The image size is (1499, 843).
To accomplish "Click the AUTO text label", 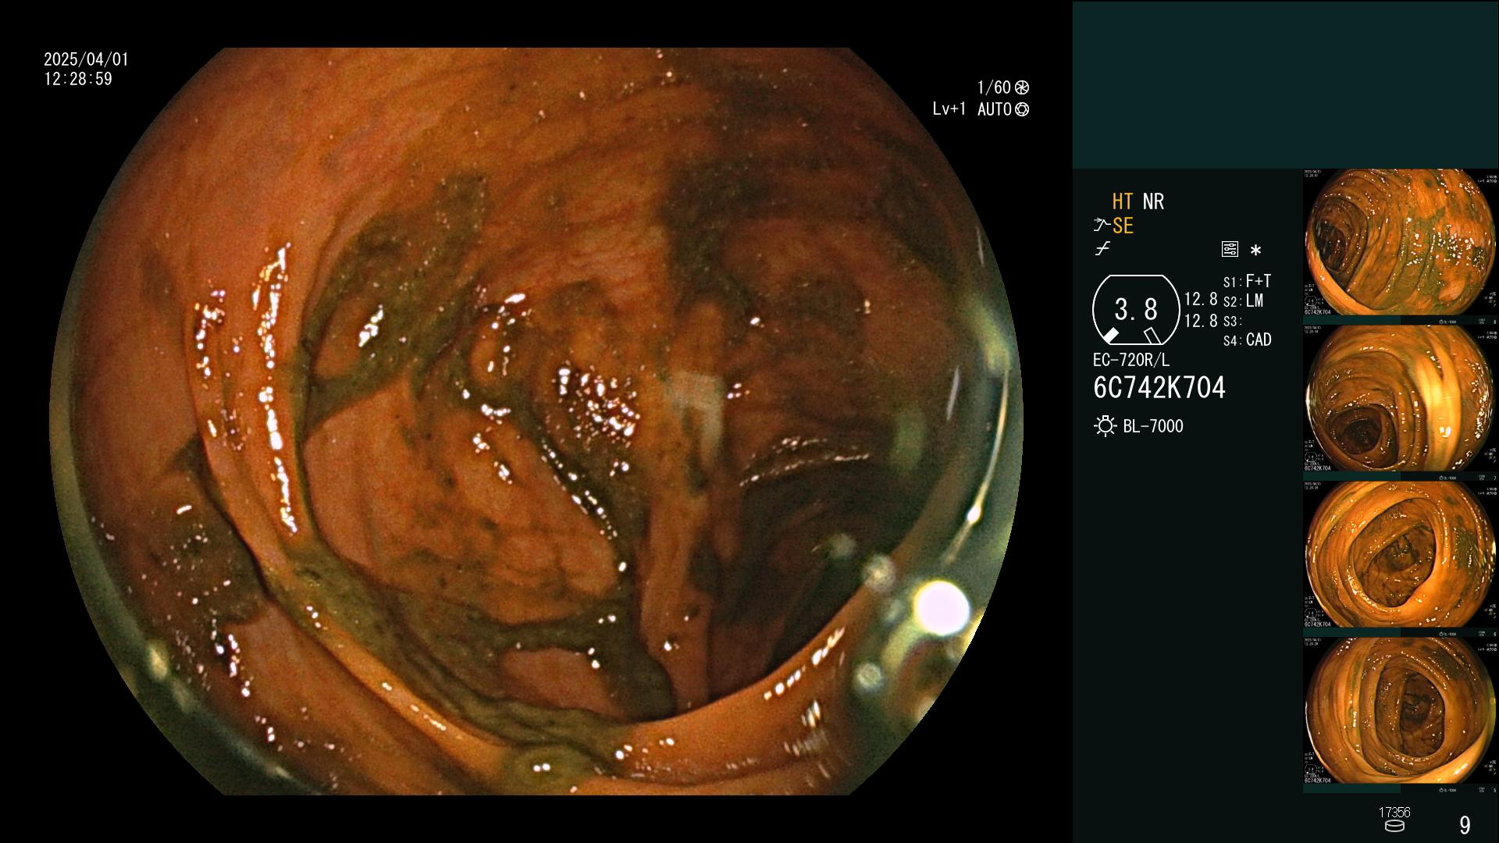I will pyautogui.click(x=994, y=109).
